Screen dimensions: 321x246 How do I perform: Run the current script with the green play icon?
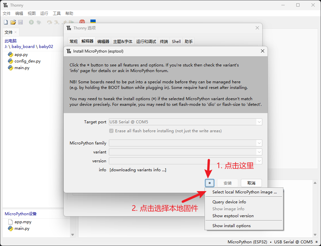point(31,22)
